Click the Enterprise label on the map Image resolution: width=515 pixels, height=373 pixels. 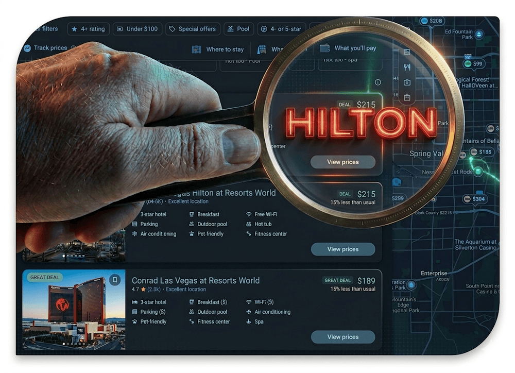pos(434,273)
